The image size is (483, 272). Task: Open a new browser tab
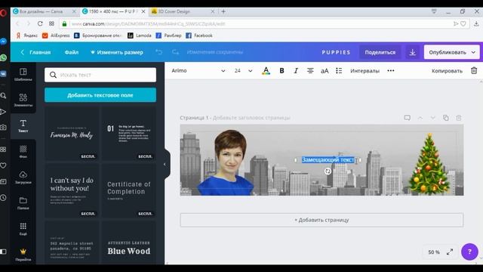pos(223,11)
